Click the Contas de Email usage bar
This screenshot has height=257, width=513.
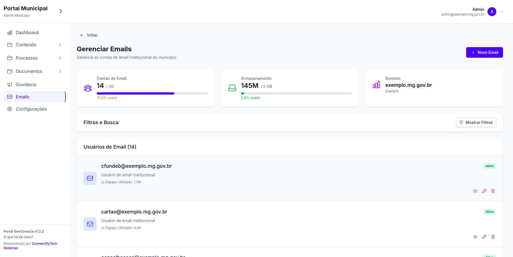coord(152,93)
